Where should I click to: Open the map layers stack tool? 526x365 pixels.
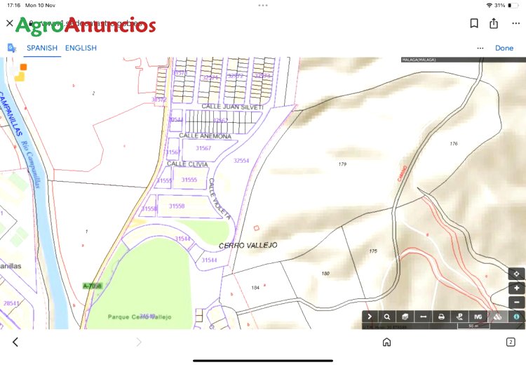(x=405, y=317)
